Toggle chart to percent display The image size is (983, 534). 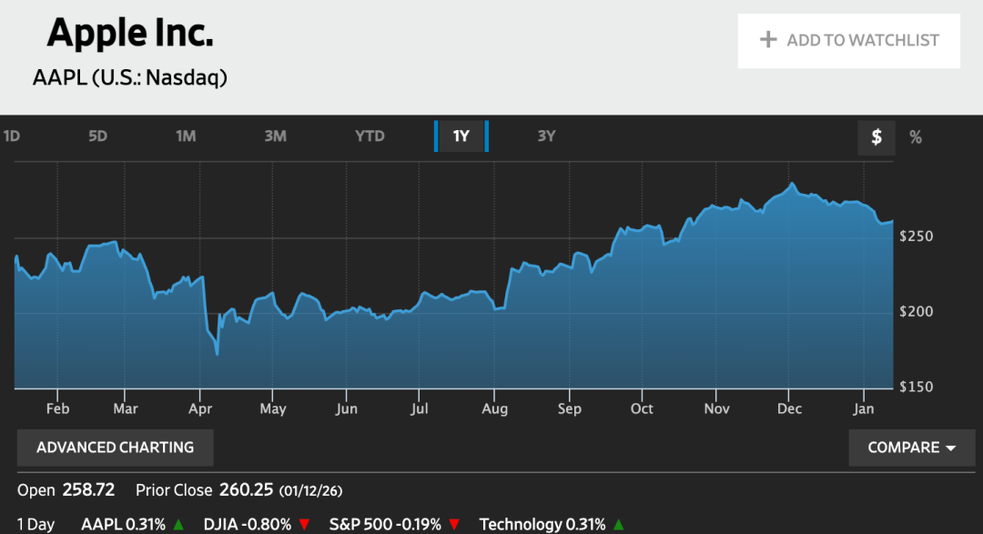[916, 137]
